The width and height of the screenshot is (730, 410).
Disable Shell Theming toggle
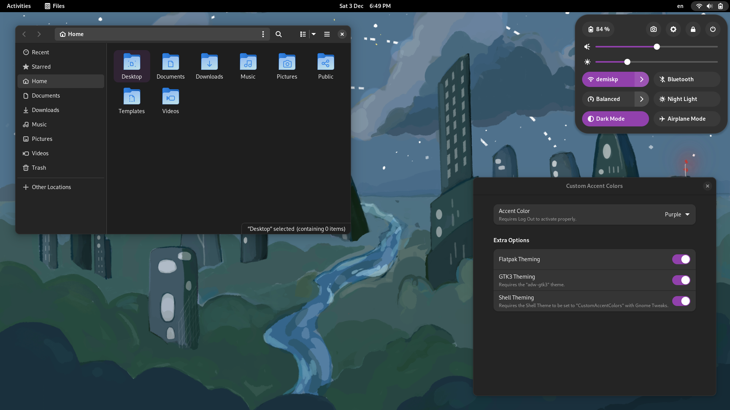[x=681, y=301]
